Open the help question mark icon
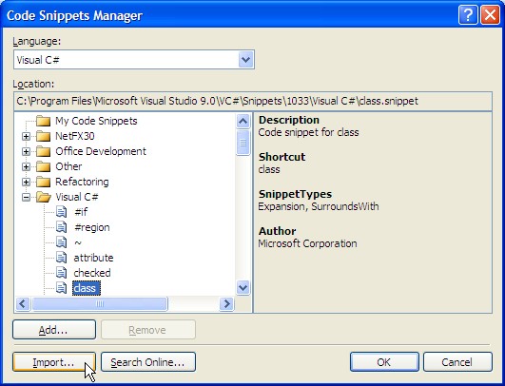Viewport: 505px width, 386px height. 468,15
